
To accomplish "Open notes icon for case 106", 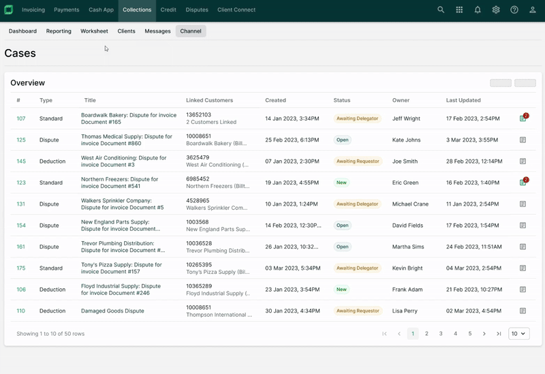I will (x=523, y=290).
